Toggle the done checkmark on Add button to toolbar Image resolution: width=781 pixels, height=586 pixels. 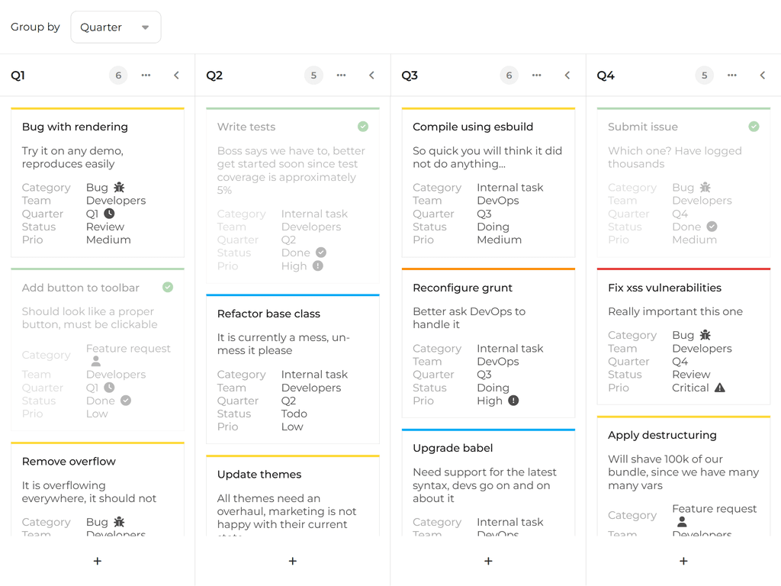168,288
